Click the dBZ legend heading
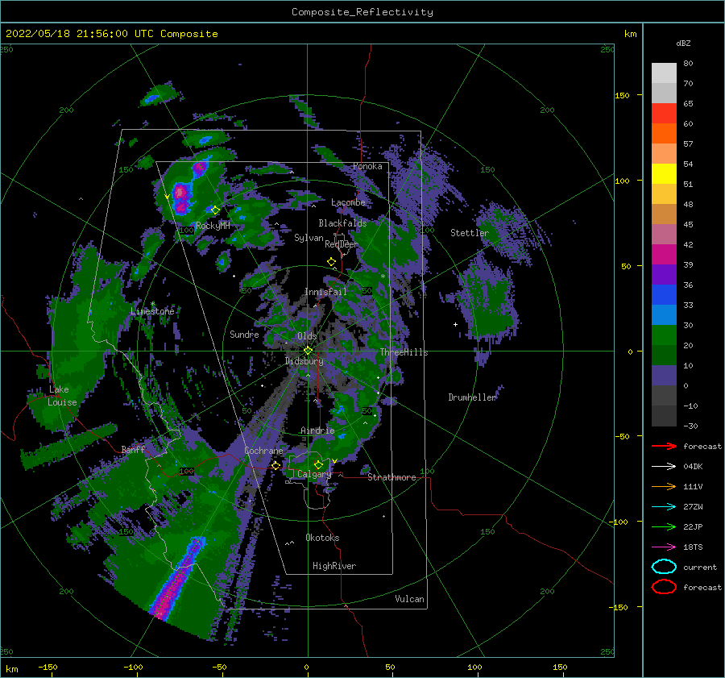 [683, 43]
